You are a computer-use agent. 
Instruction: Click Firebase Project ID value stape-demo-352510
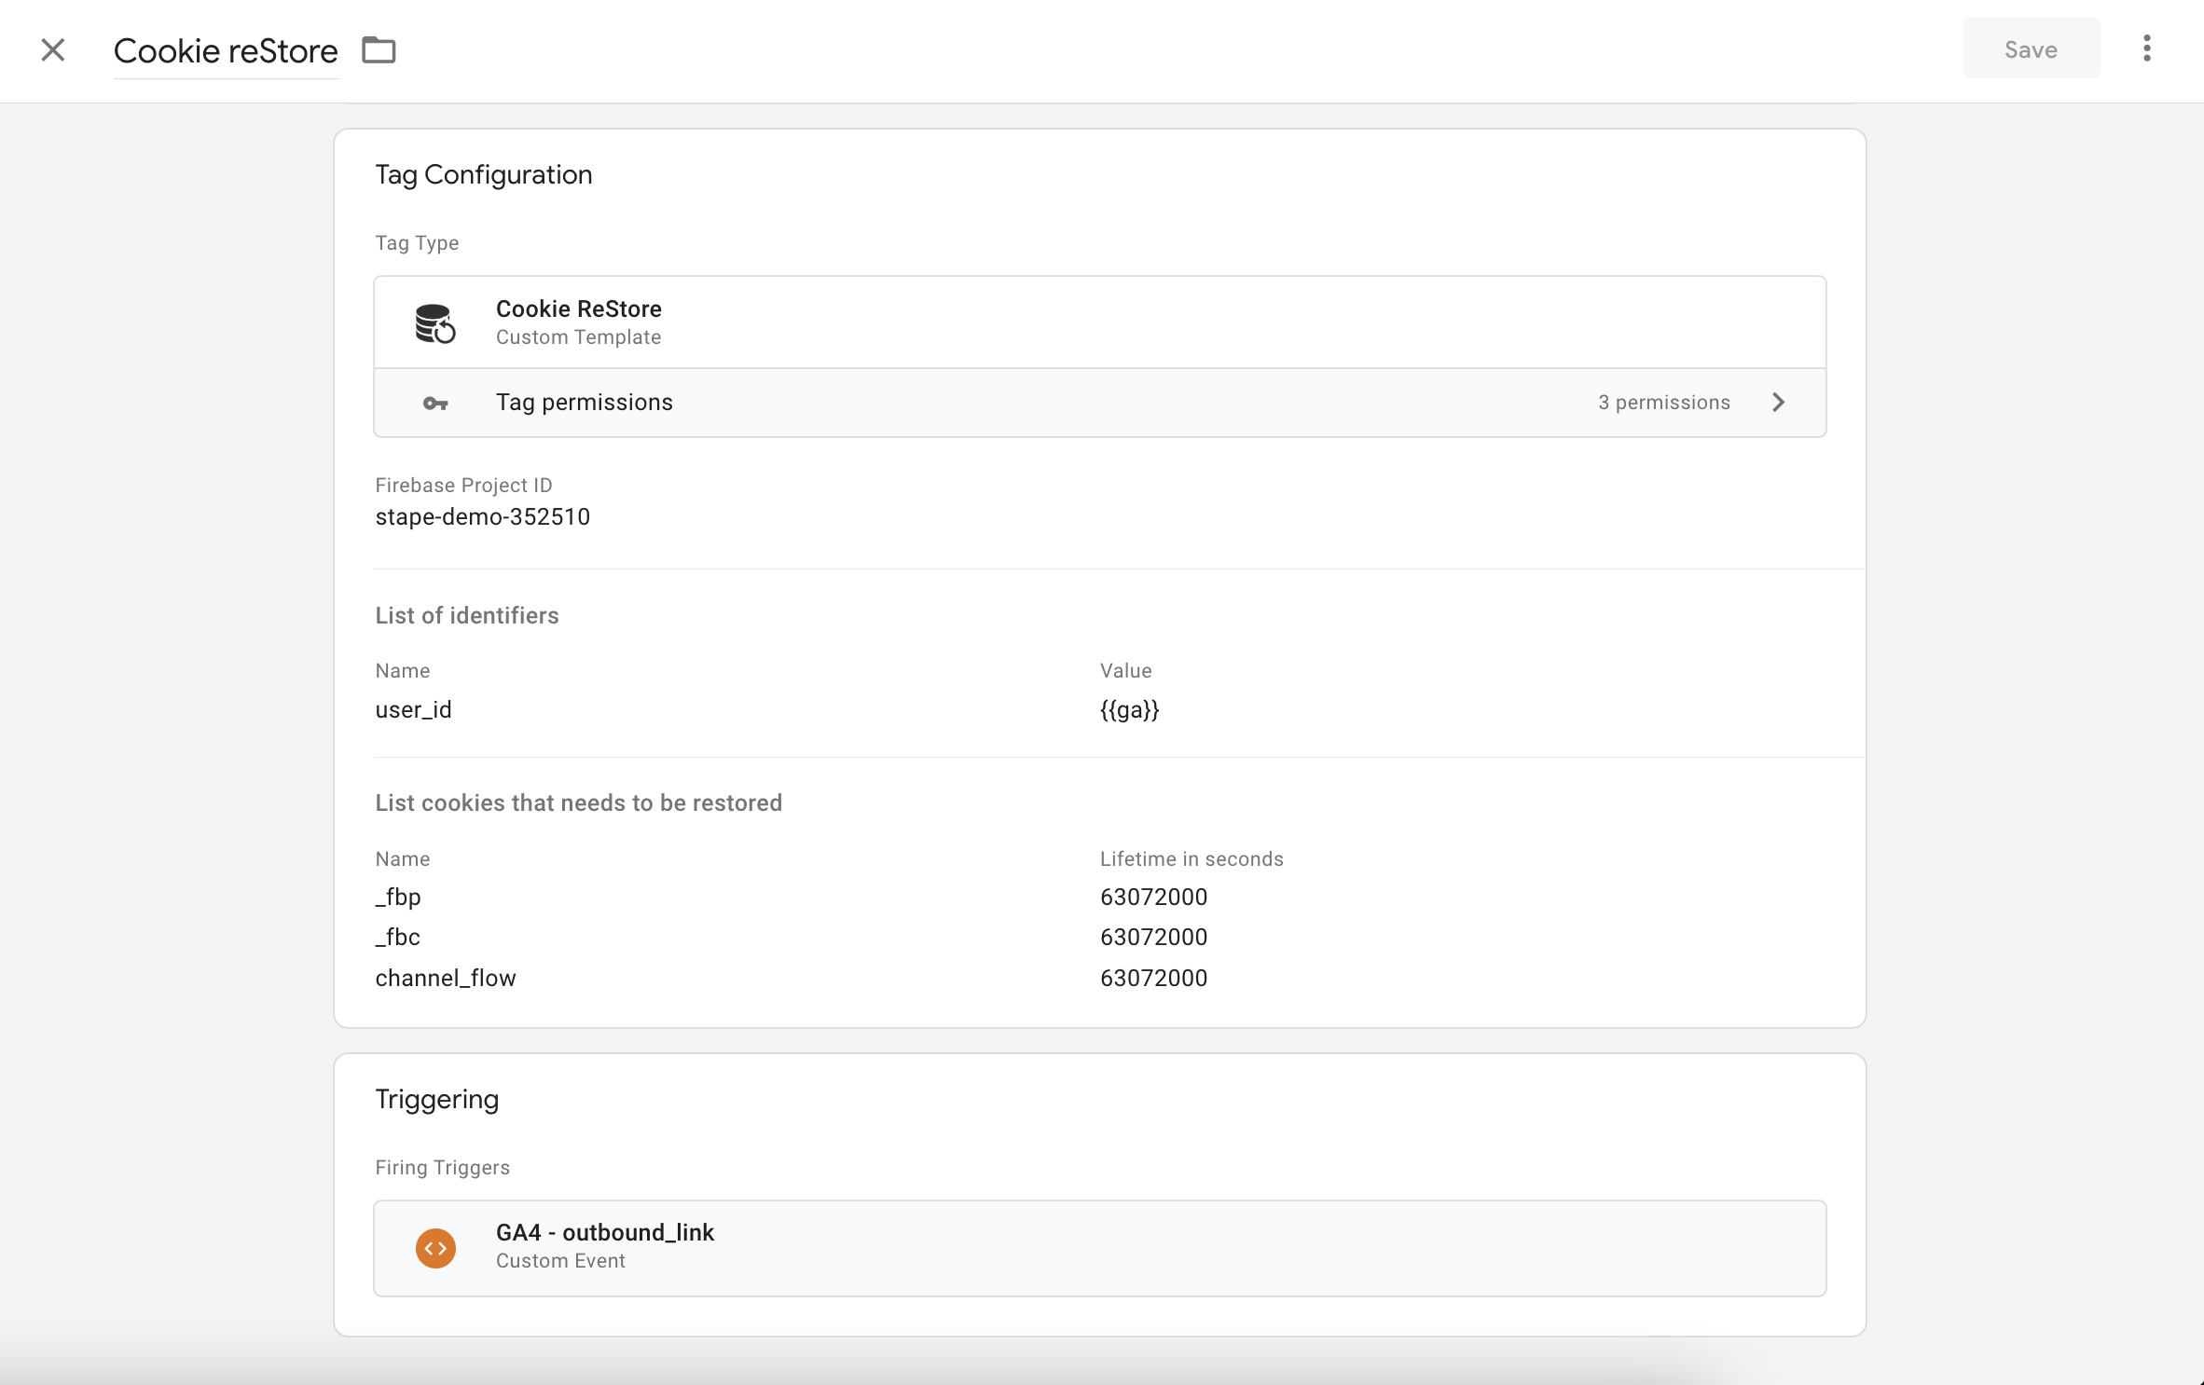(x=482, y=516)
